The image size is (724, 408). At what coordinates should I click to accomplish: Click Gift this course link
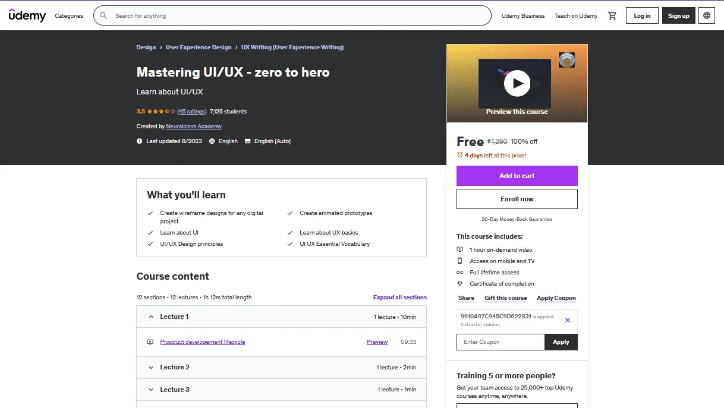[506, 298]
